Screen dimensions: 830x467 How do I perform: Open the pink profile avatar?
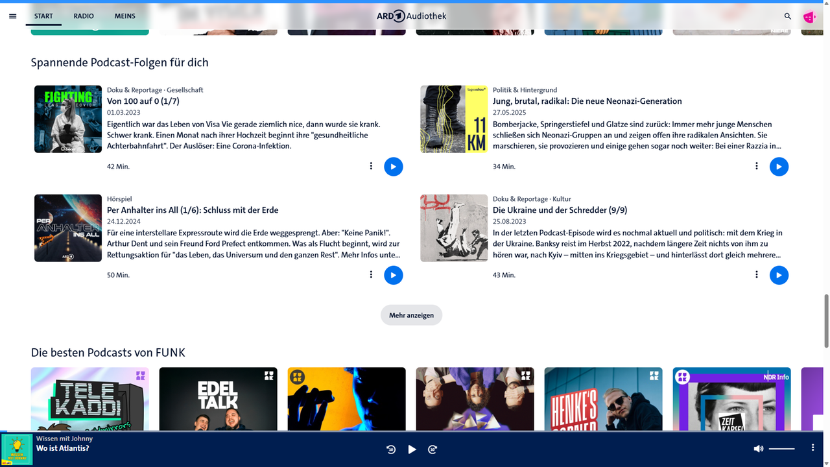(809, 17)
